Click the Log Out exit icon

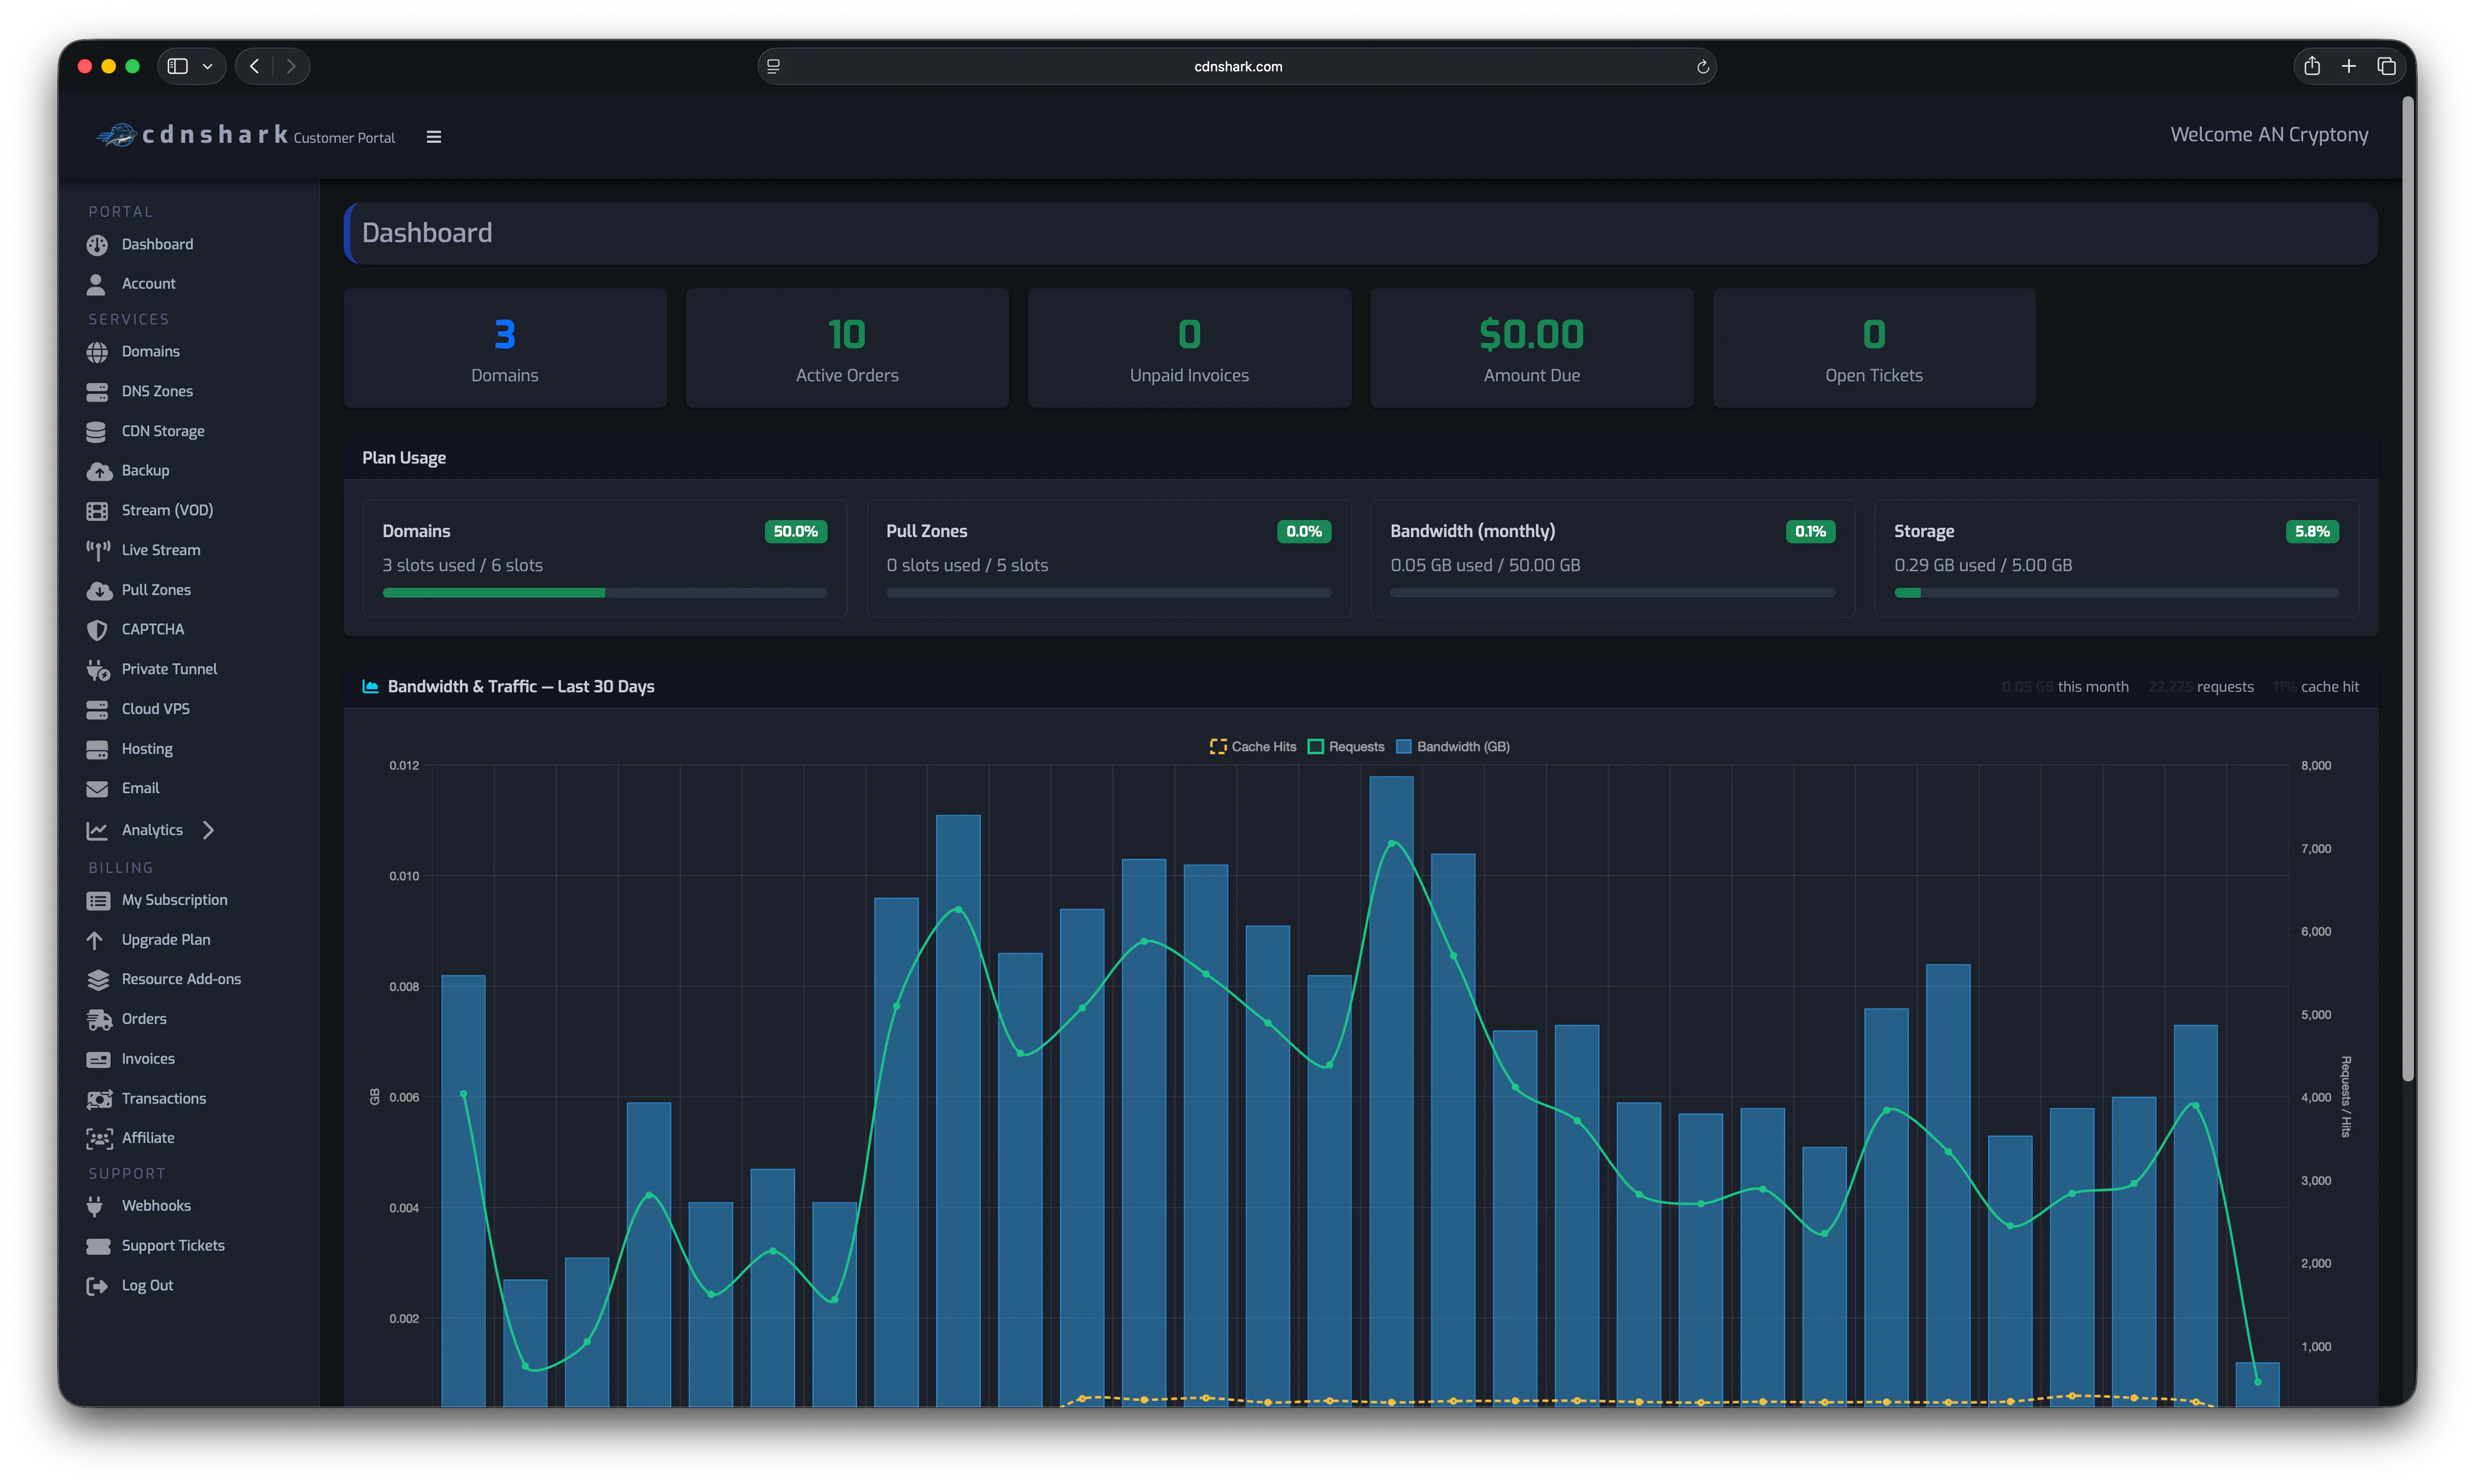pyautogui.click(x=97, y=1287)
